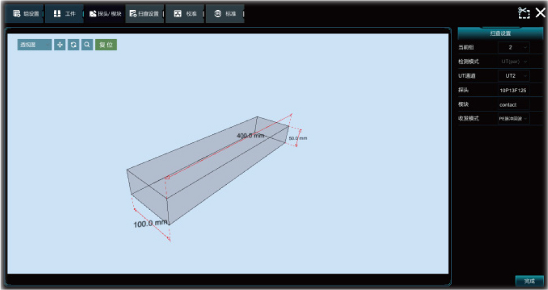Click the screenshot scissors icon

tap(524, 13)
